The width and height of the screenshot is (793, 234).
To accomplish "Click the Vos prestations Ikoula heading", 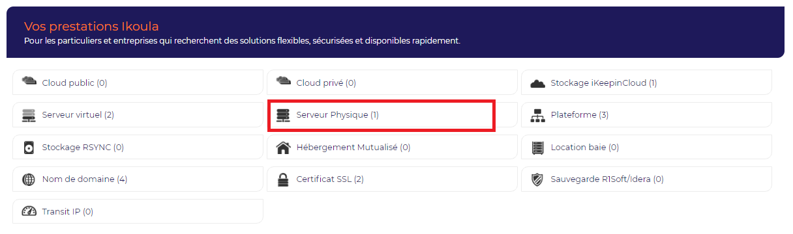I will tap(91, 26).
